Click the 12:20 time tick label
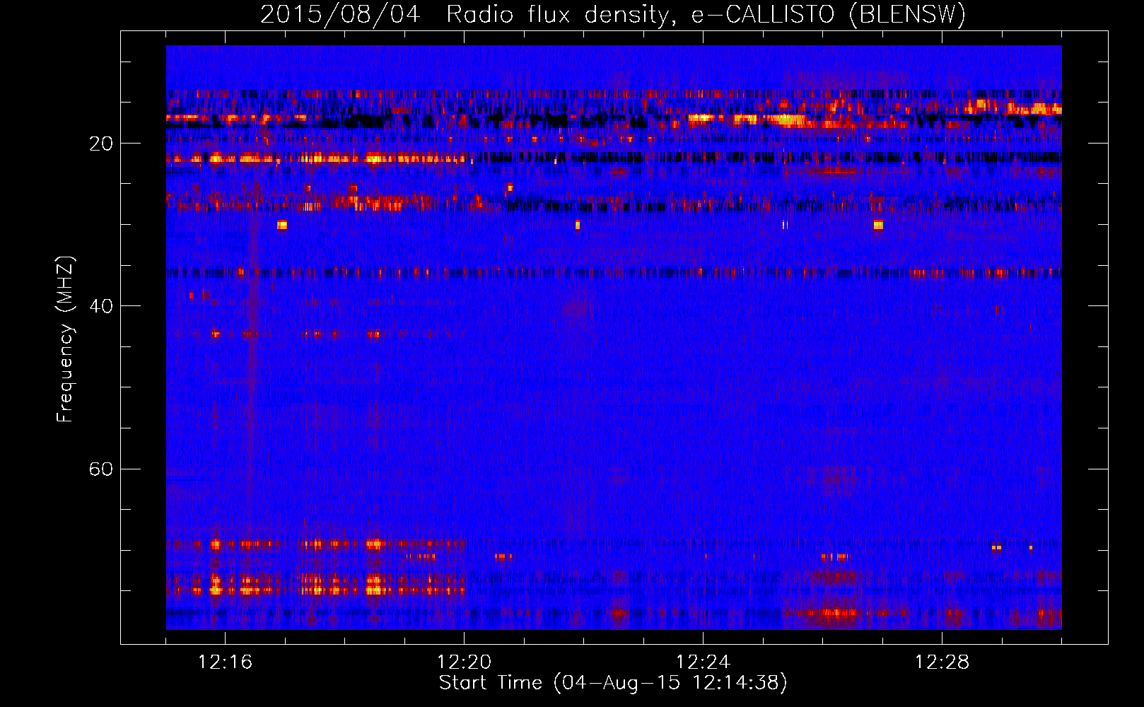The width and height of the screenshot is (1144, 707). point(464,662)
